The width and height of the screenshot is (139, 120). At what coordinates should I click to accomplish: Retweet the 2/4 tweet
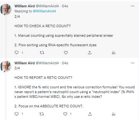[x=42, y=53]
